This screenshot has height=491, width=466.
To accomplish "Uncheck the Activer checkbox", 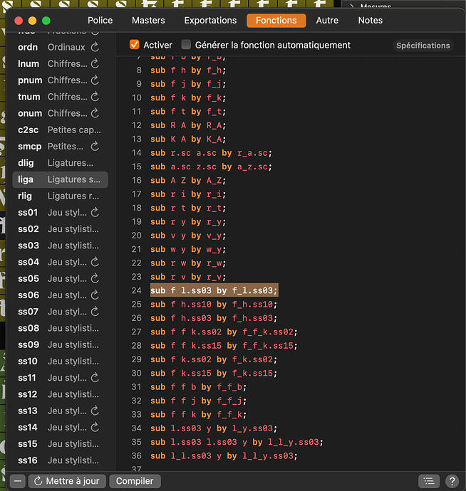I will [x=134, y=45].
